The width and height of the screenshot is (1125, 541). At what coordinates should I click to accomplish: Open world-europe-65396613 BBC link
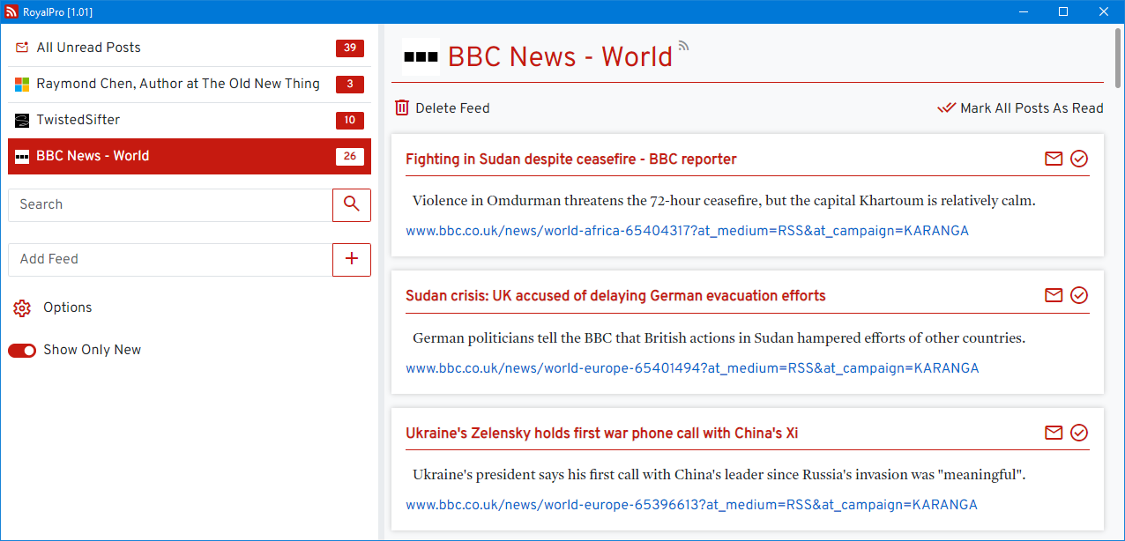point(691,506)
